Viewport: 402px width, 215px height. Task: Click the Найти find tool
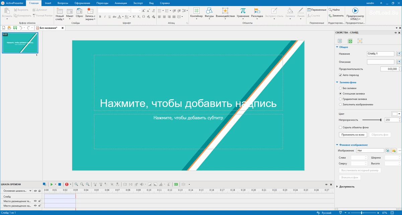click(334, 10)
